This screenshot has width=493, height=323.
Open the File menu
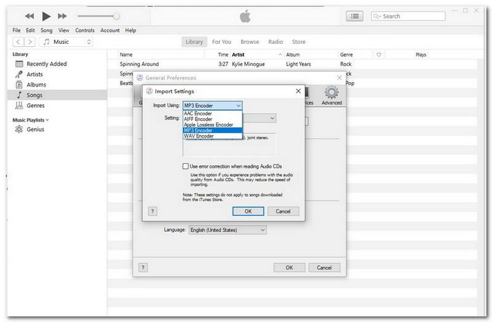[17, 30]
